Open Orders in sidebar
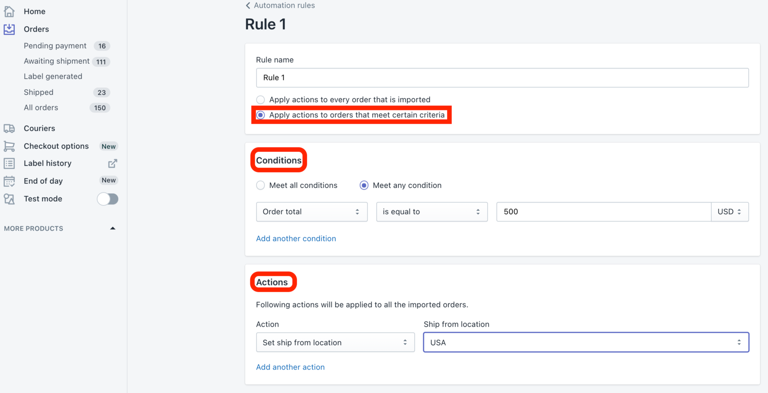 point(36,29)
